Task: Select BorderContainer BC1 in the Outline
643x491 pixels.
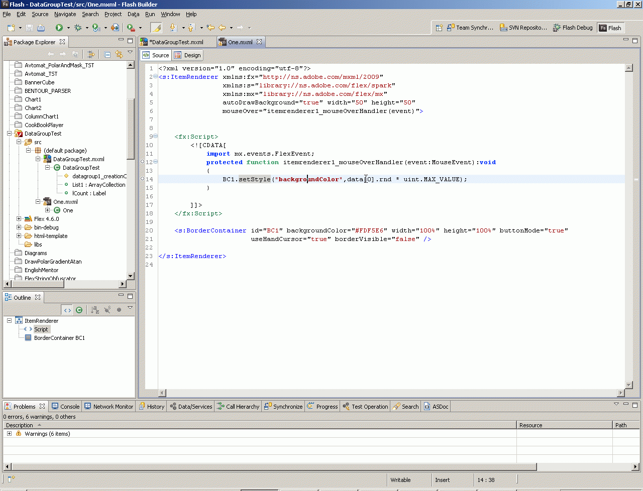Action: (x=59, y=338)
